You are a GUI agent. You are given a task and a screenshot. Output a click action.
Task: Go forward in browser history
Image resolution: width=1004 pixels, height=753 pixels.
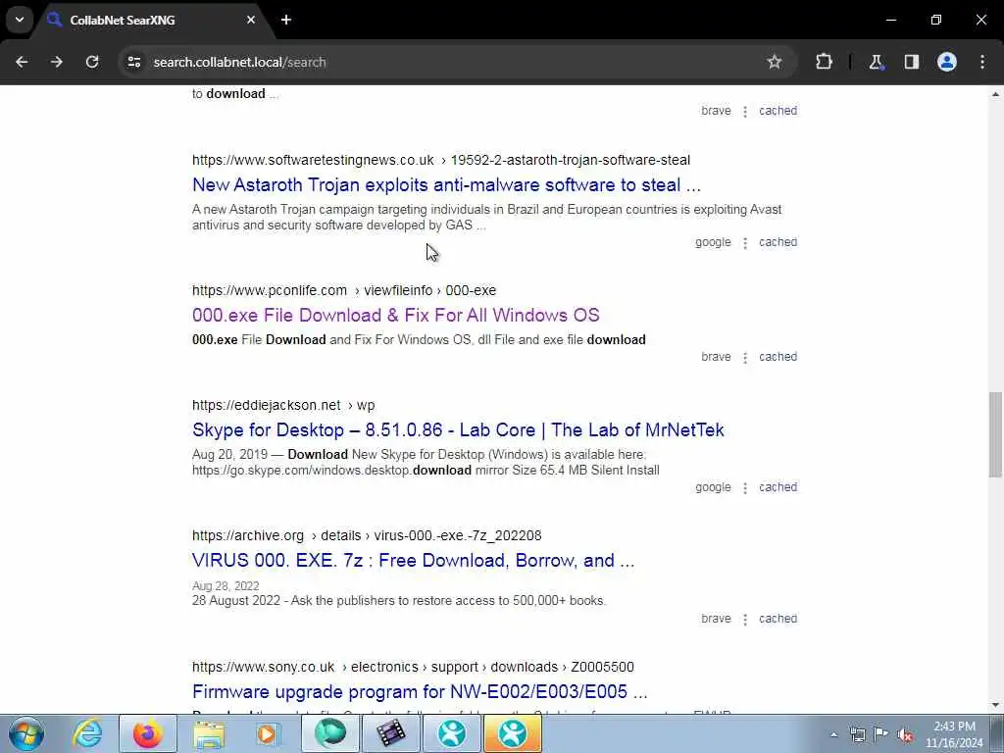point(57,62)
